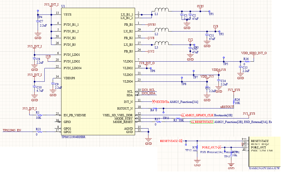Click the TPS6521904RHBR part number text
The image size is (281, 174).
coord(73,137)
